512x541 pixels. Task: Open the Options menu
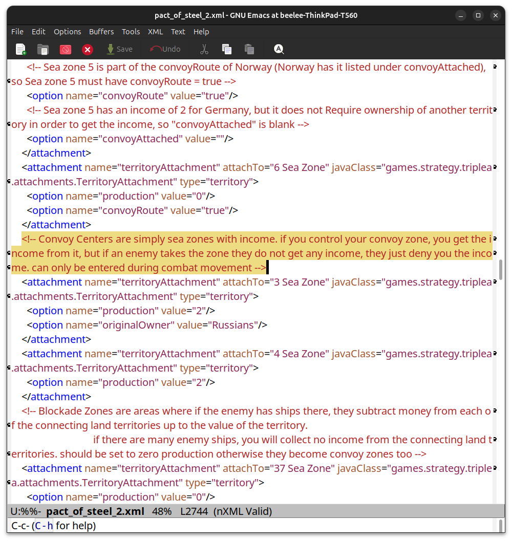click(x=67, y=32)
